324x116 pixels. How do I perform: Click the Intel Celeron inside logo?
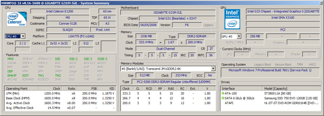pos(16,19)
